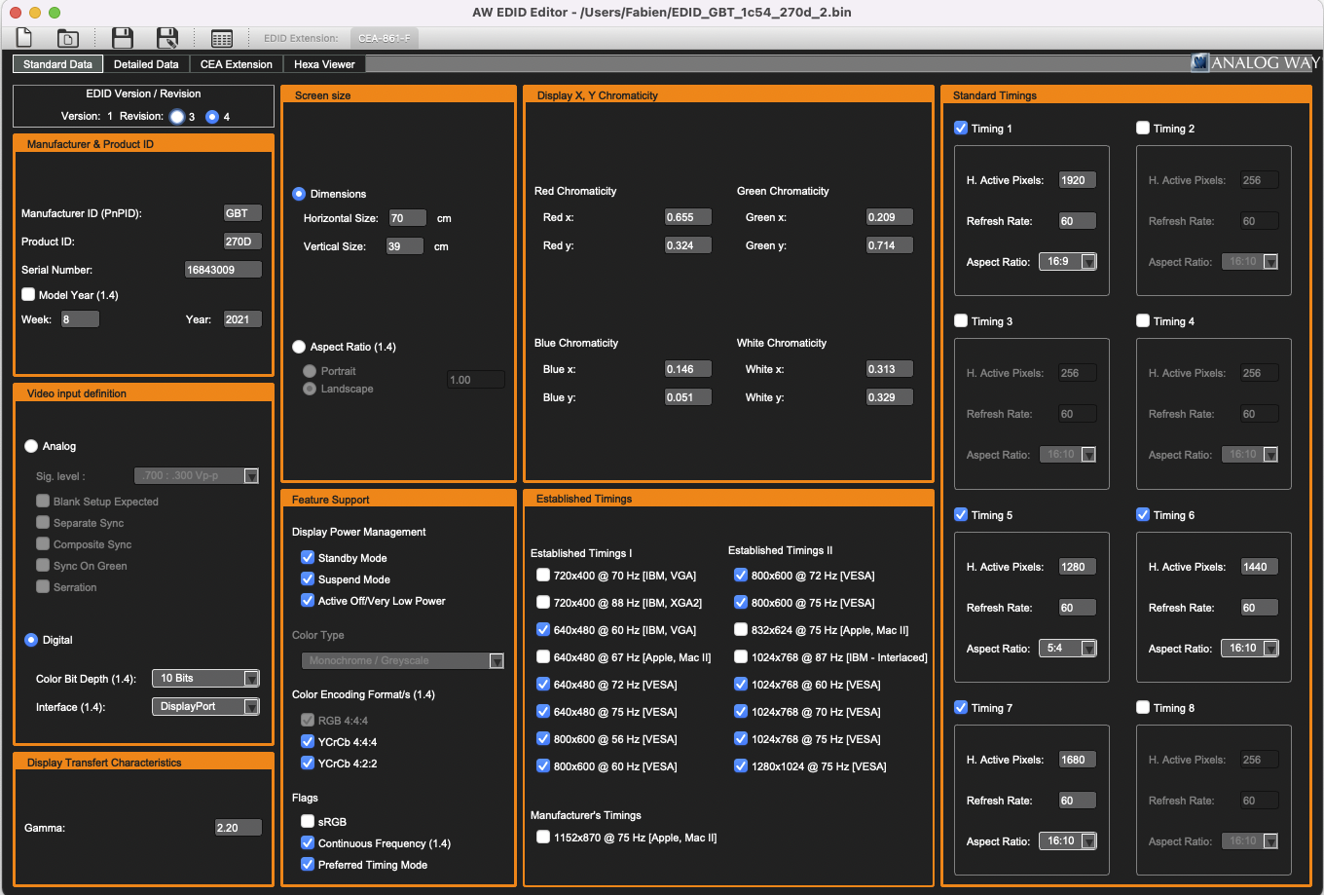Screen dimensions: 1324x895
Task: Select the Analog video input radio
Action: pos(31,446)
